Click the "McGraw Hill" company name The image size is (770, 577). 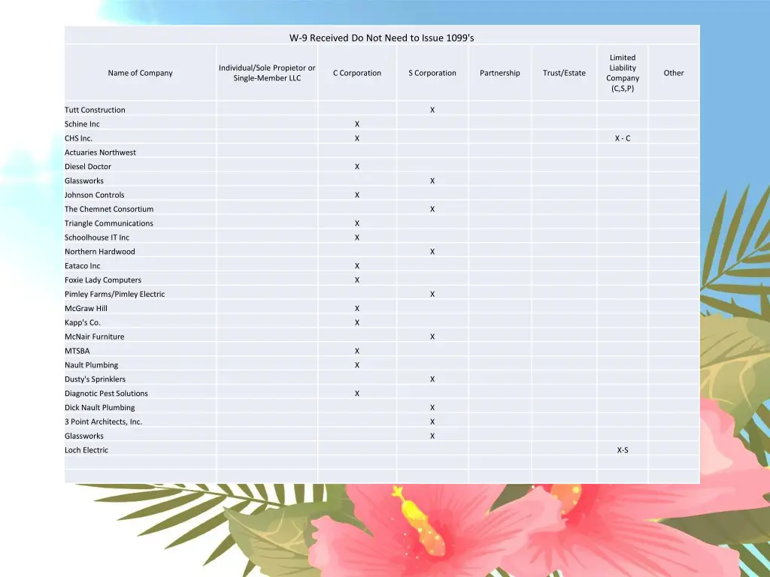coord(86,309)
